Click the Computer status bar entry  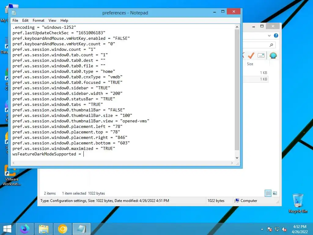click(x=246, y=201)
